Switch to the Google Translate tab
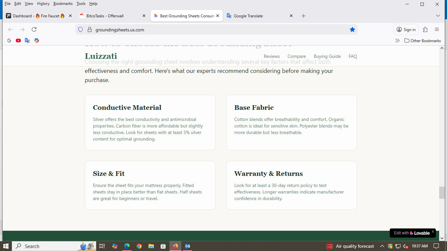 (259, 16)
